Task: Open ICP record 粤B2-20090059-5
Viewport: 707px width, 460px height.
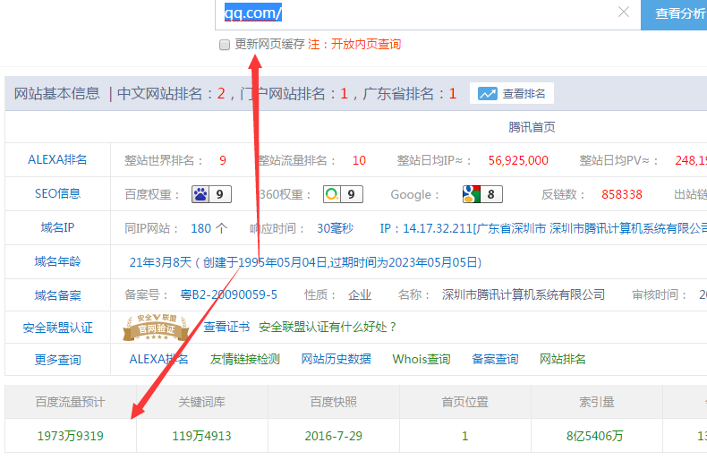Action: click(x=228, y=295)
